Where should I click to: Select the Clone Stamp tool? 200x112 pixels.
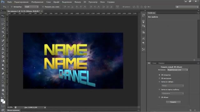(x=3, y=49)
